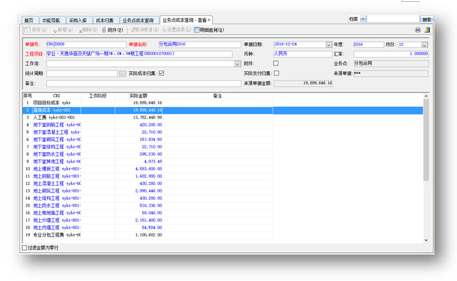Open the 档案 search type dropdown
The image size is (457, 281).
coord(363,19)
